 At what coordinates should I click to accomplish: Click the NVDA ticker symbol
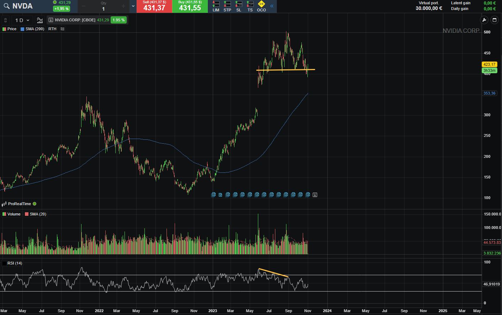(22, 6)
